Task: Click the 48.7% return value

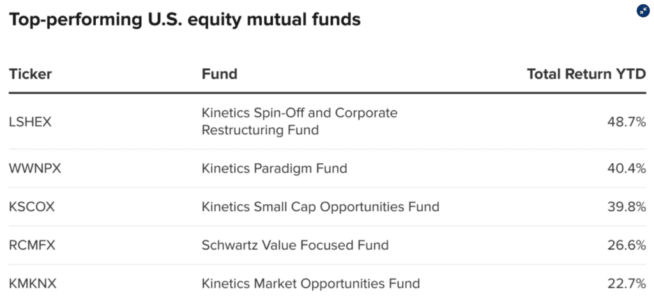Action: 627,122
